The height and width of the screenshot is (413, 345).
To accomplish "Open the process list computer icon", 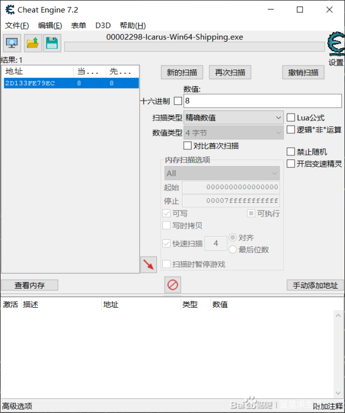I will pos(12,43).
